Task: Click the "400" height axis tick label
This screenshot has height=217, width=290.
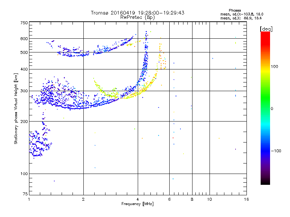Action: coord(24,69)
